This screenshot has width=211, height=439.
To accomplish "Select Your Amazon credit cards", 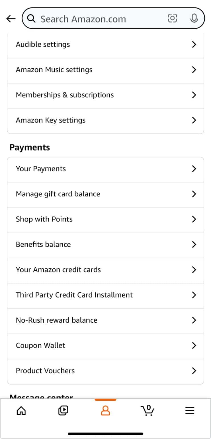I will pos(105,270).
